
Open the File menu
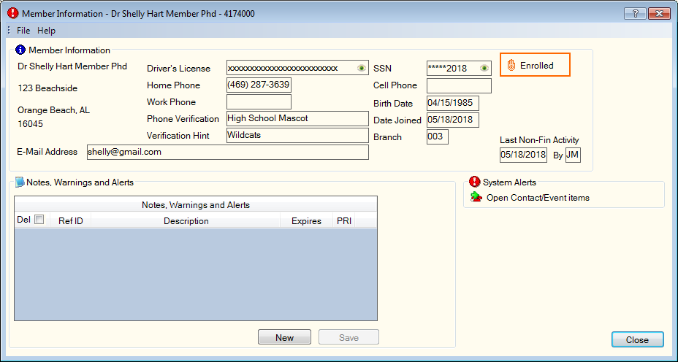[x=23, y=31]
